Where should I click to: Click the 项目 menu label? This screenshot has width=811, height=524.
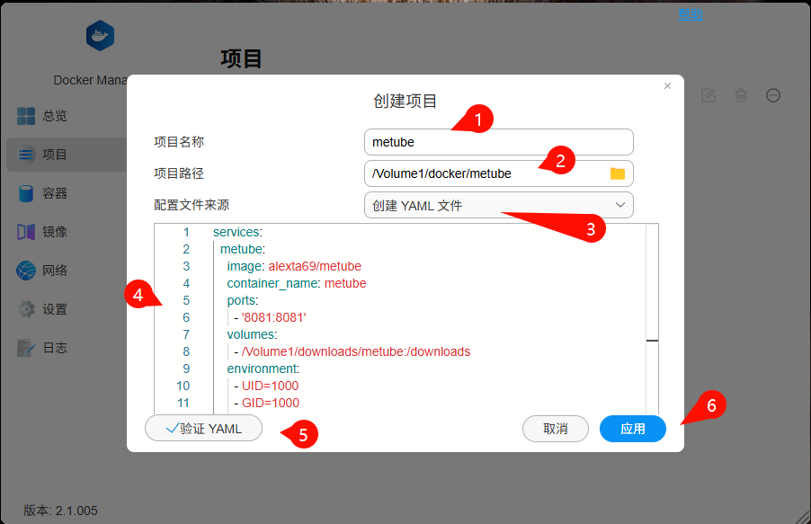[55, 155]
